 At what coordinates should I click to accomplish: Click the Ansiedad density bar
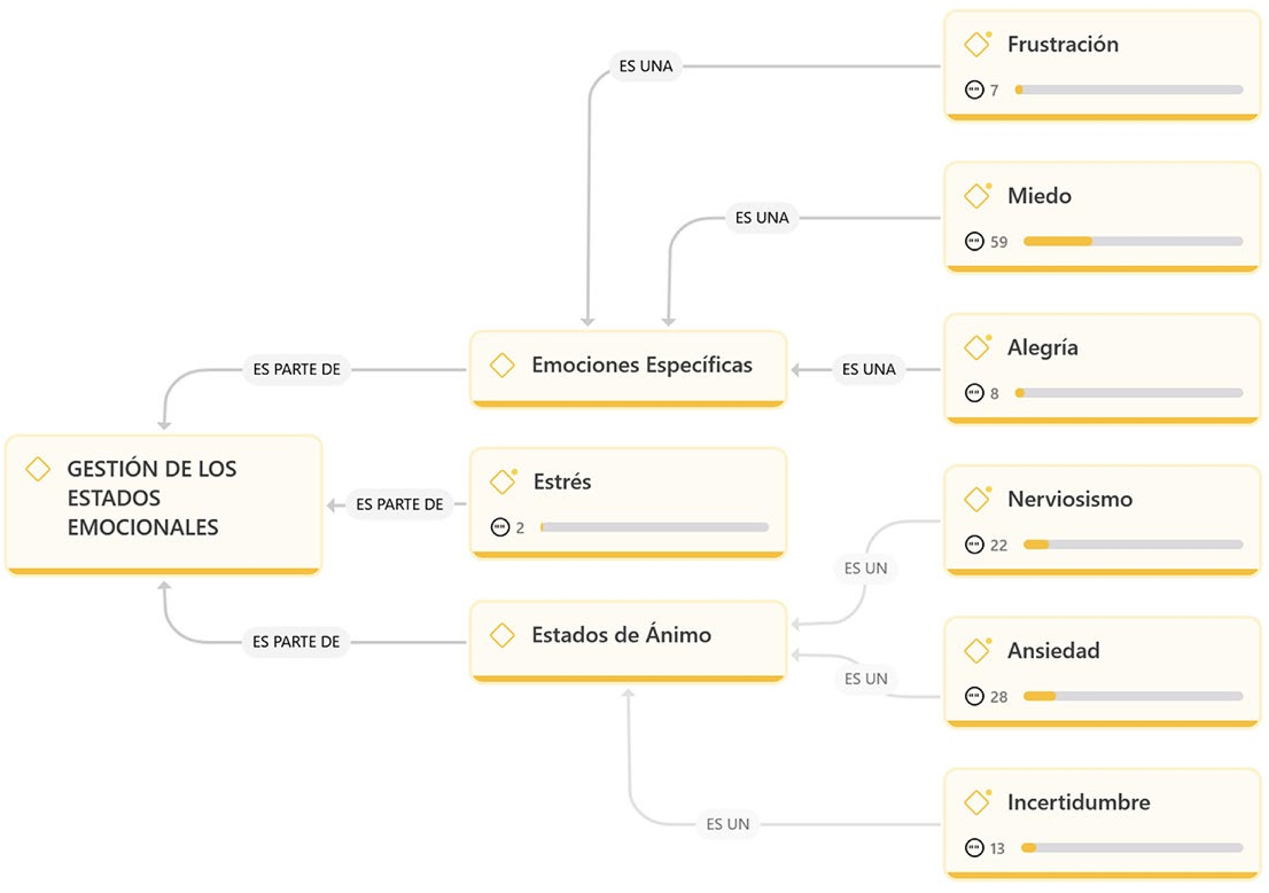coord(1133,696)
